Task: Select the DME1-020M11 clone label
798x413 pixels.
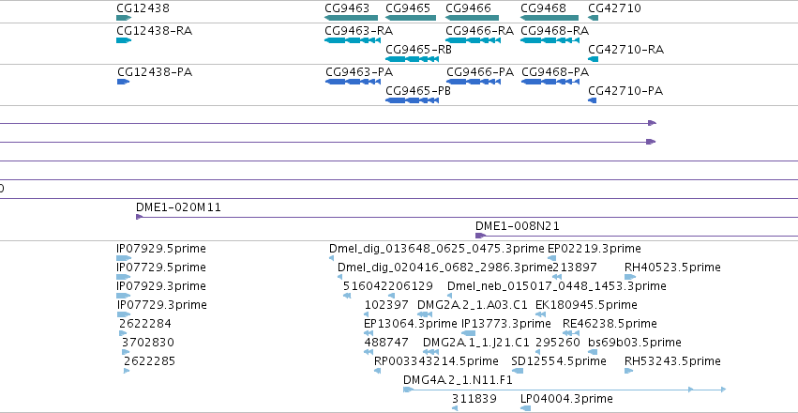Action: pyautogui.click(x=178, y=207)
